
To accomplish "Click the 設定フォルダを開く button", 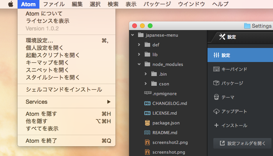I will coord(242,143).
